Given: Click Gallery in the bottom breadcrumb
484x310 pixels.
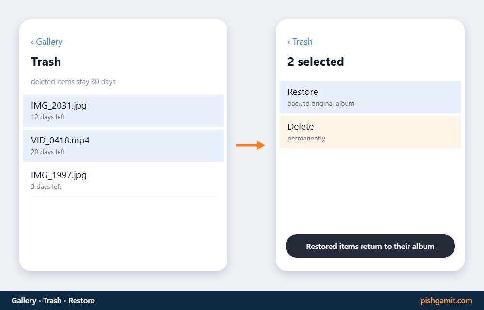Looking at the screenshot, I should point(24,300).
